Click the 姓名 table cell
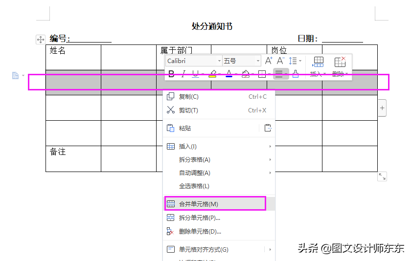The height and width of the screenshot is (261, 412). click(x=73, y=57)
